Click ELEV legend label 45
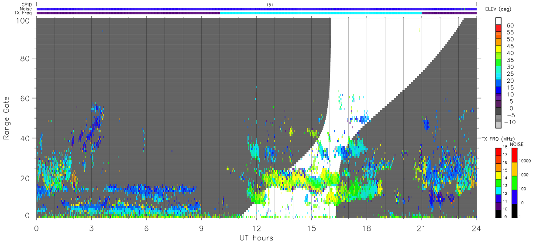Screen dimensions: 536x247 pos(511,46)
